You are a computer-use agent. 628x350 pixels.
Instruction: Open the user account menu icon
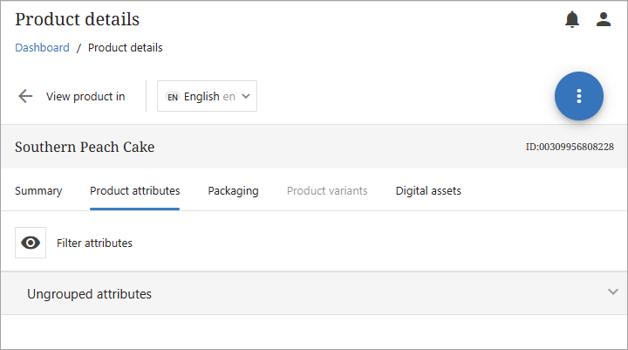(604, 19)
